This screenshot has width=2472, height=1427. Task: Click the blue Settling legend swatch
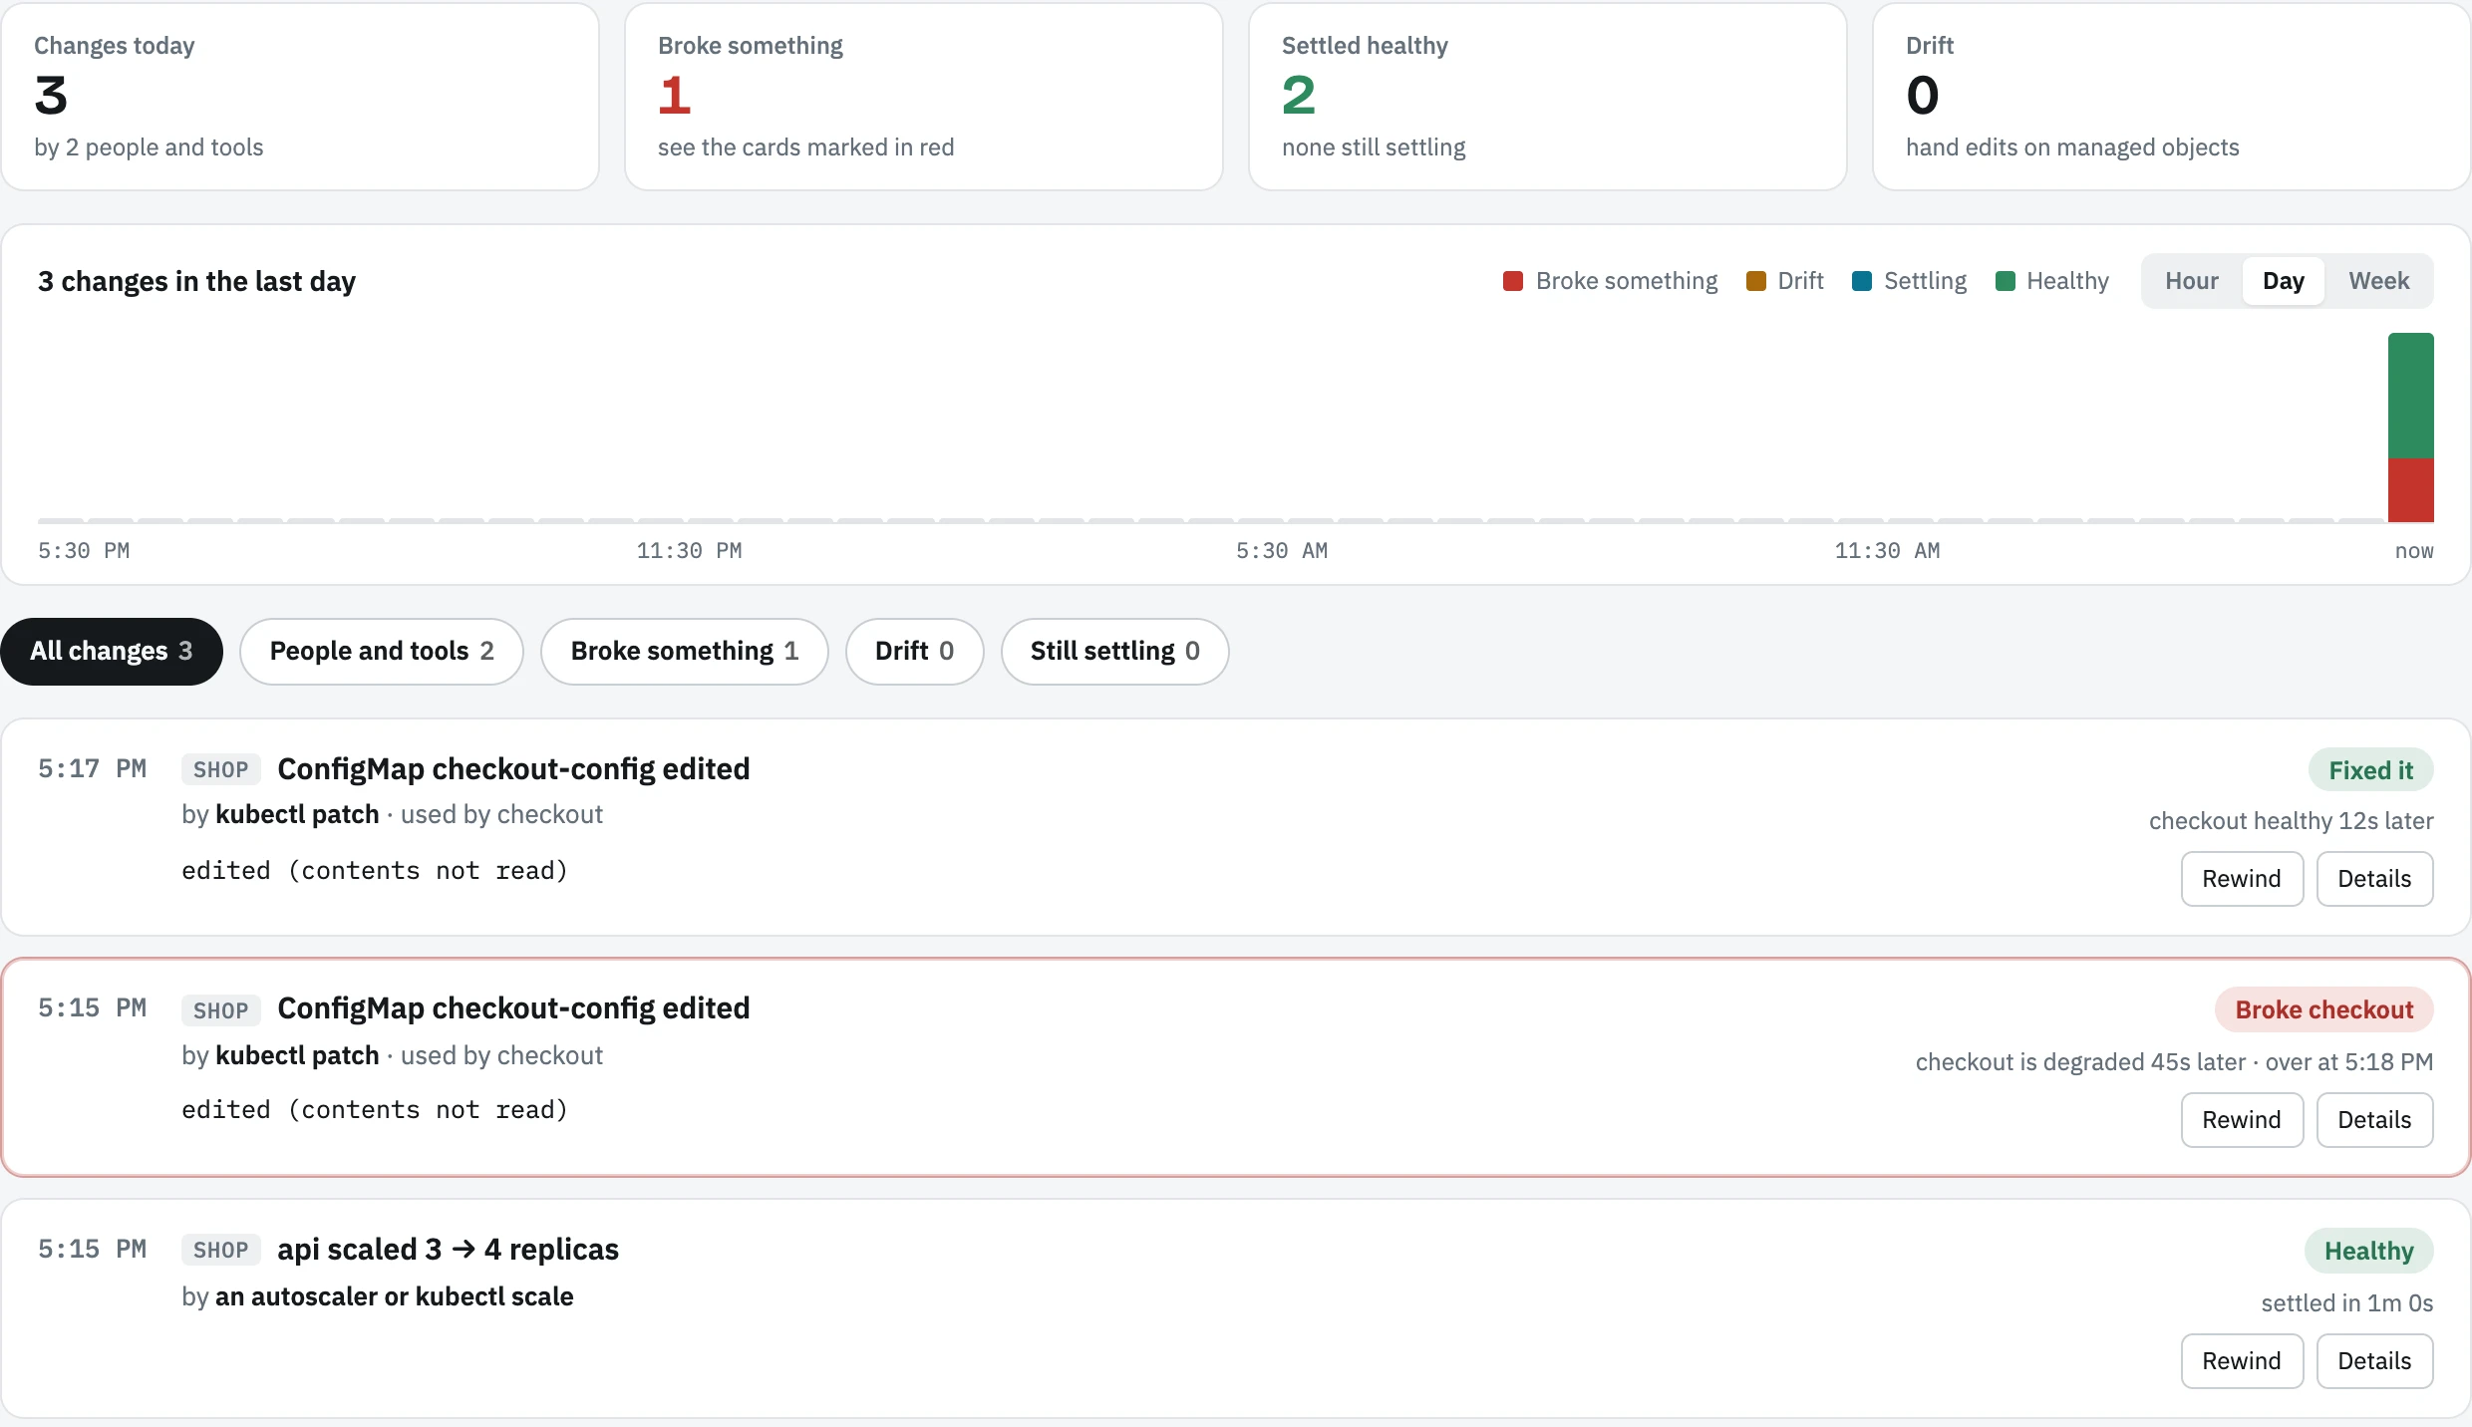click(x=1861, y=281)
